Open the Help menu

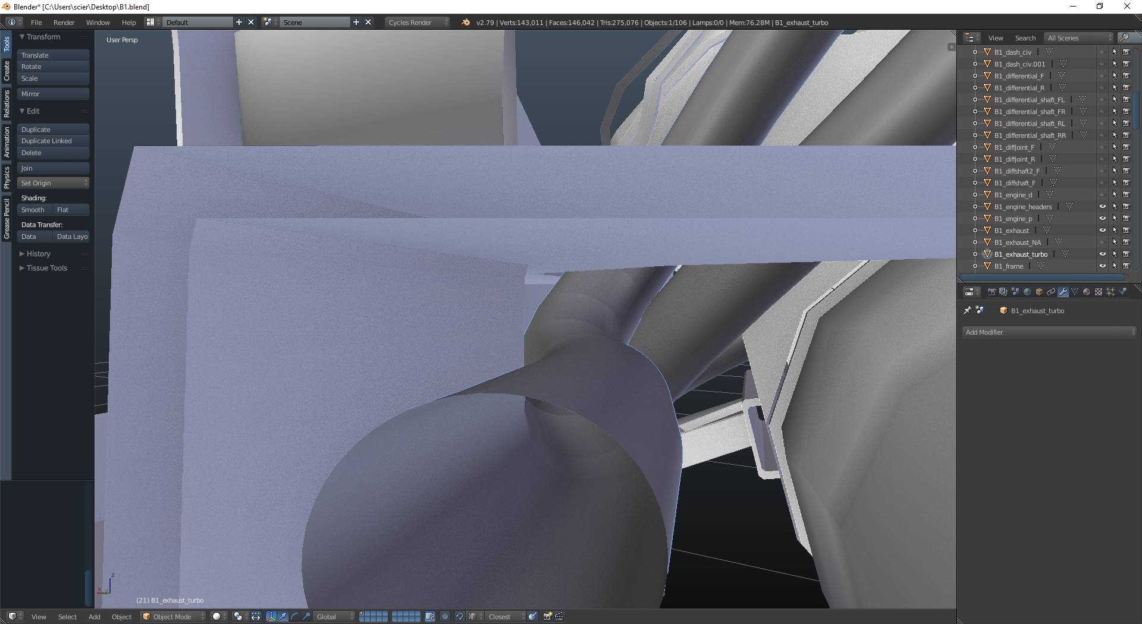pos(128,22)
